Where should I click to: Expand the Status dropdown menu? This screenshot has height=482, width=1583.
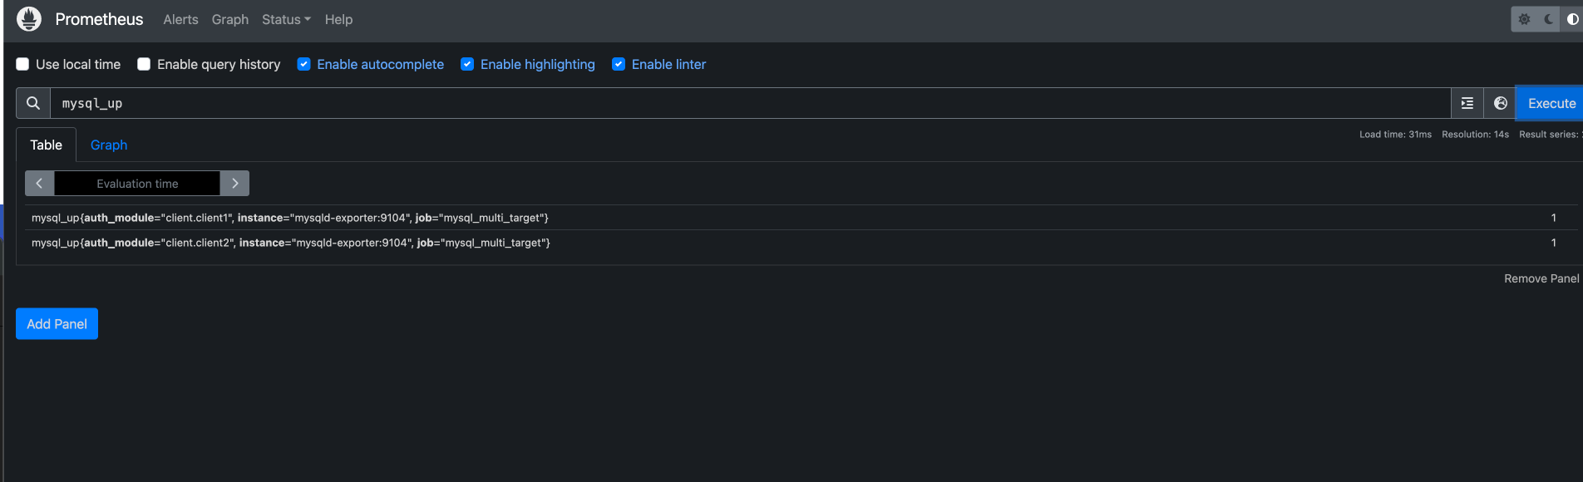click(x=286, y=19)
